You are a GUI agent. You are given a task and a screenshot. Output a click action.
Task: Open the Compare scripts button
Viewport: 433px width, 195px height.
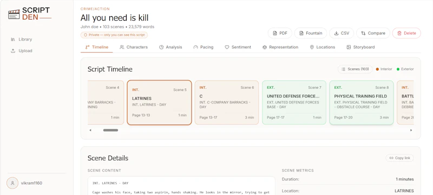coord(373,33)
